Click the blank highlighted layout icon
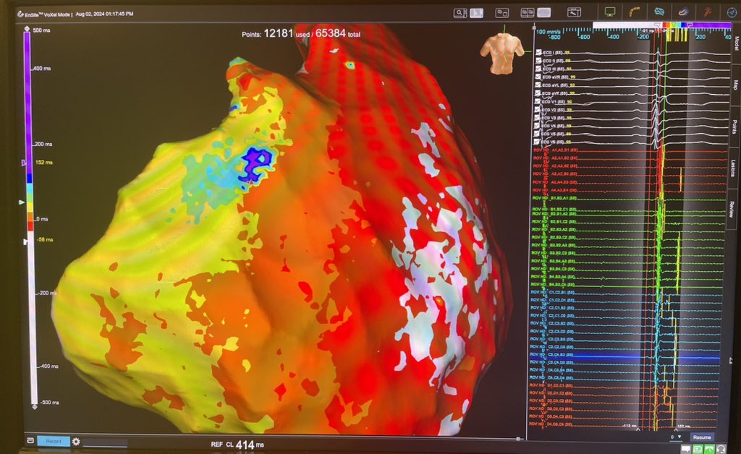741x454 pixels. tap(544, 13)
